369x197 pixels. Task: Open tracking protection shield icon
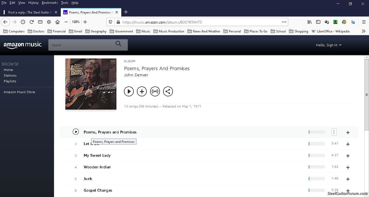coord(110,22)
